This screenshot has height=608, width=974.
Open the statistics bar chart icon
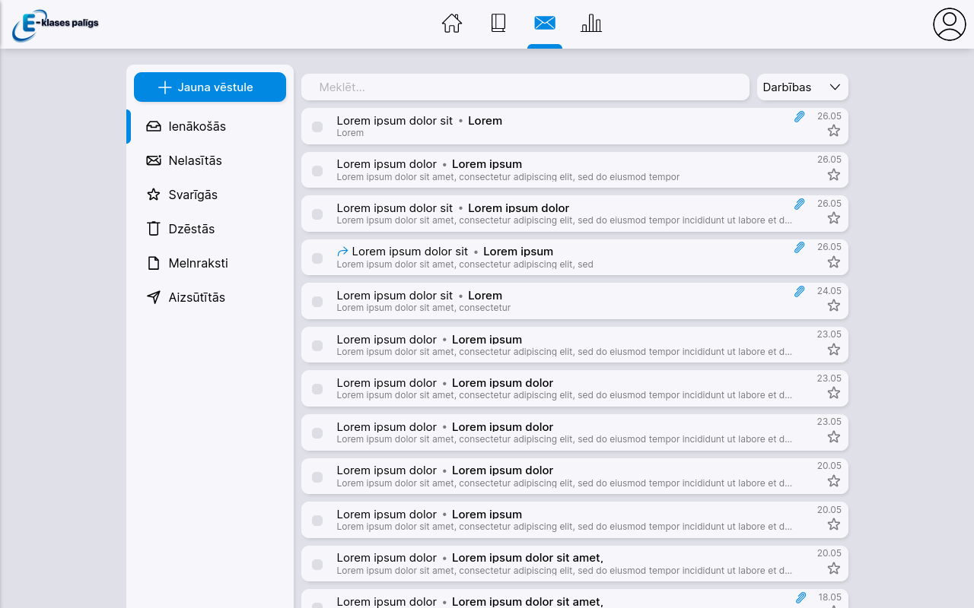[x=591, y=24]
